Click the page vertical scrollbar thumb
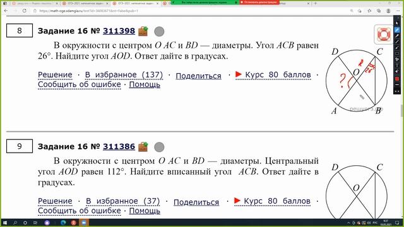The width and height of the screenshot is (404, 227). (x=402, y=111)
